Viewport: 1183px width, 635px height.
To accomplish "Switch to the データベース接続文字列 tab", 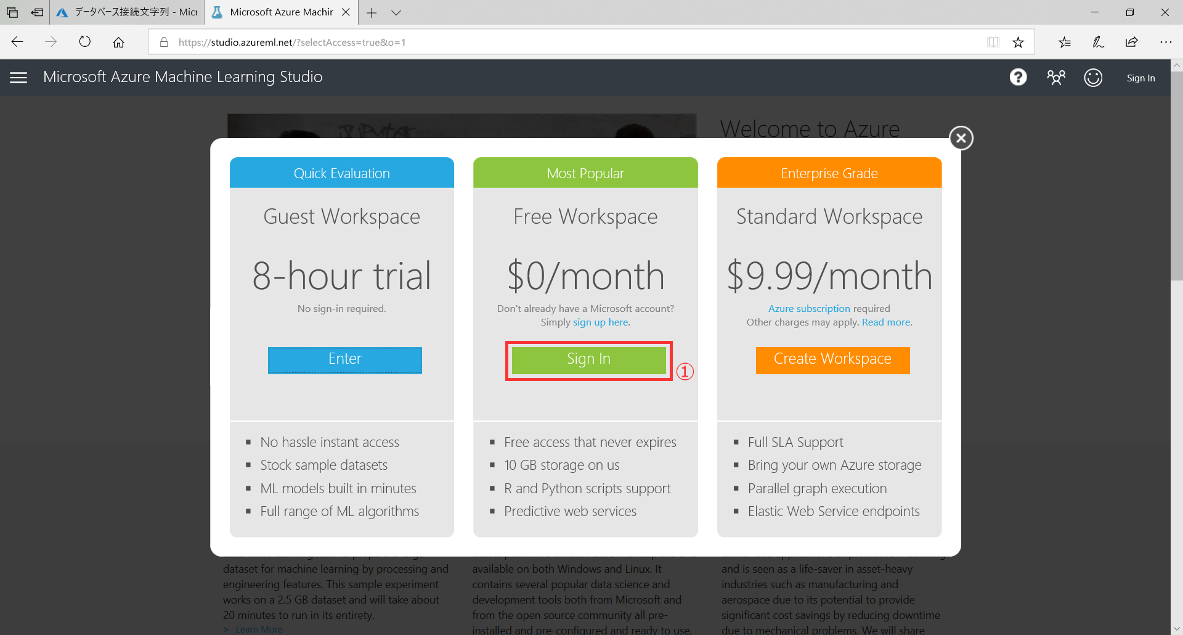I will [x=127, y=12].
